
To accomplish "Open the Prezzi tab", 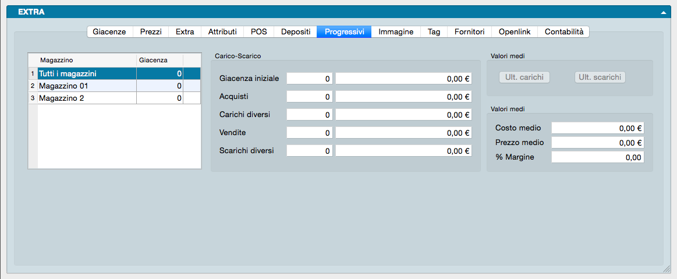I will (151, 32).
